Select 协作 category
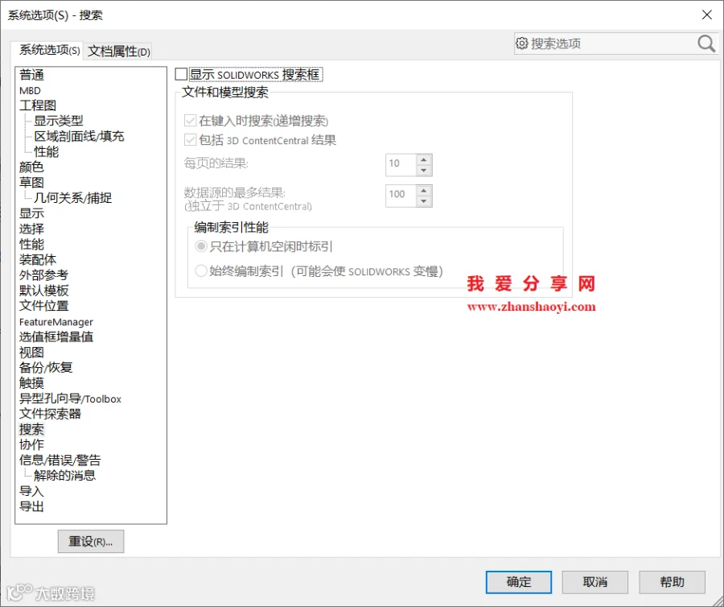This screenshot has height=607, width=724. tap(31, 445)
